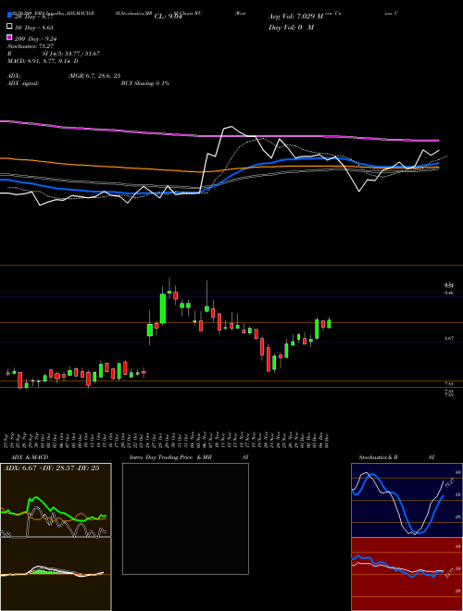Open the blue Stochastics oscillator panel
This screenshot has width=463, height=611.
pos(407,500)
